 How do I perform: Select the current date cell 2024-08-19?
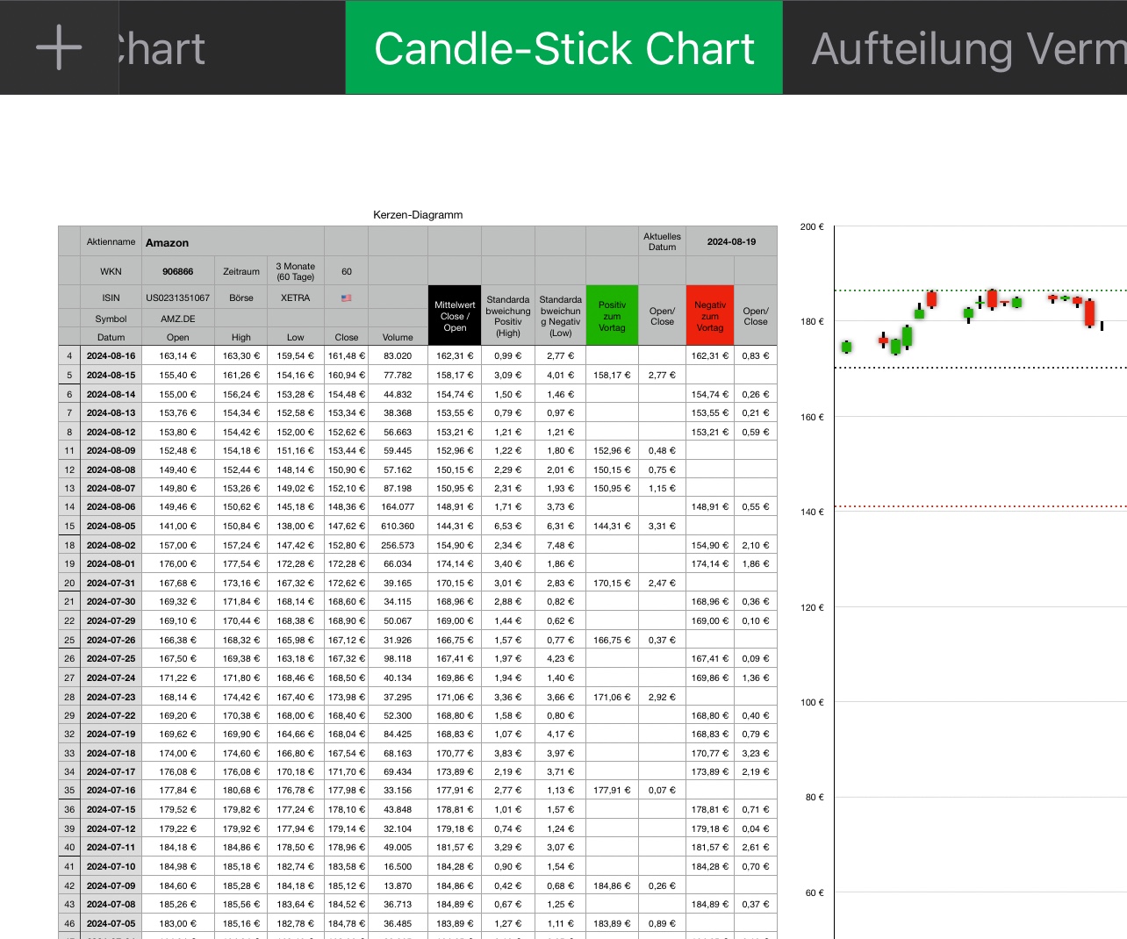point(732,241)
